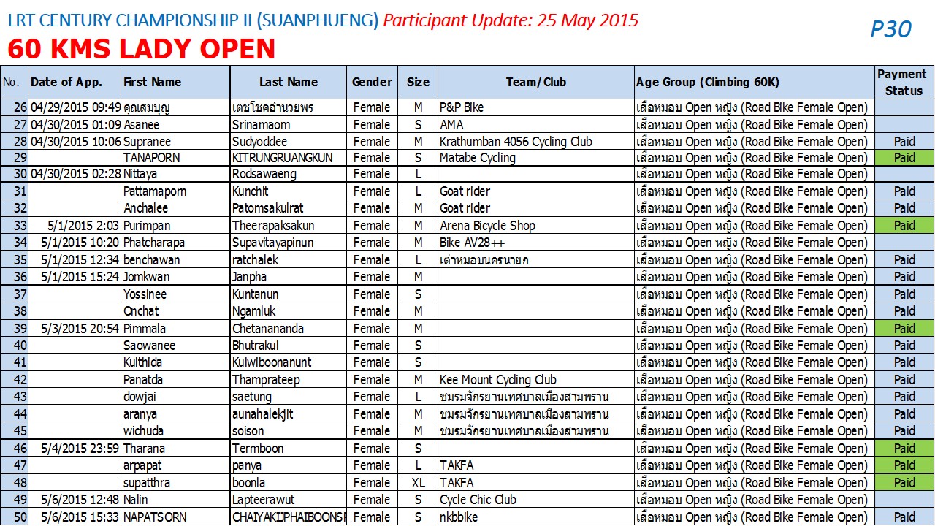Viewport: 935px width, 526px height.
Task: Click the XL size cell for supatthra
Action: click(418, 483)
